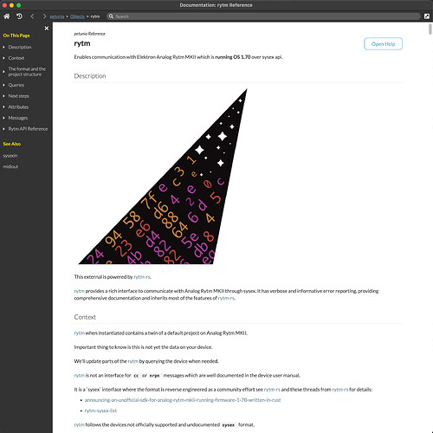Click the 'Context' section heading

point(85,317)
